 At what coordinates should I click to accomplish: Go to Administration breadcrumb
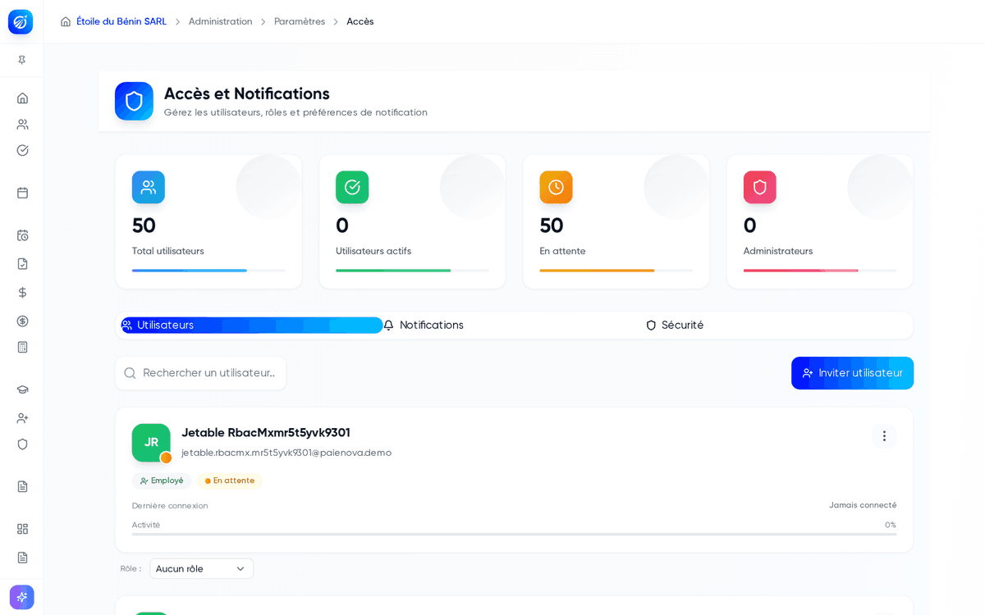221,22
